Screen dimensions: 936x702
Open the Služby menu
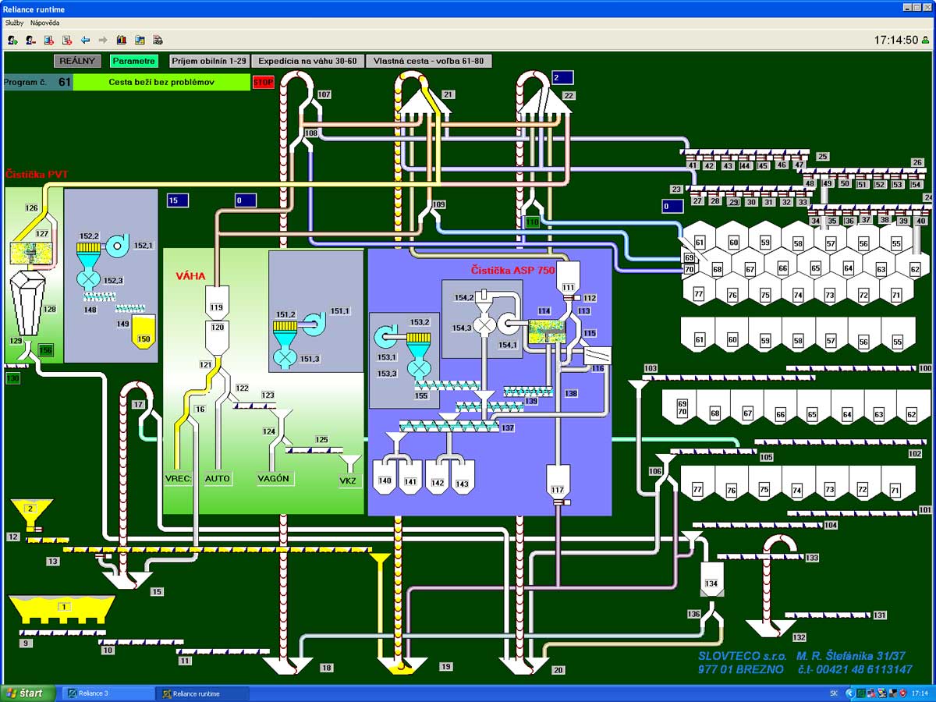14,23
